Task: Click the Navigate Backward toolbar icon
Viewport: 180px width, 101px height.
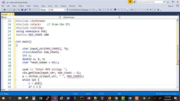Action: coord(4,10)
